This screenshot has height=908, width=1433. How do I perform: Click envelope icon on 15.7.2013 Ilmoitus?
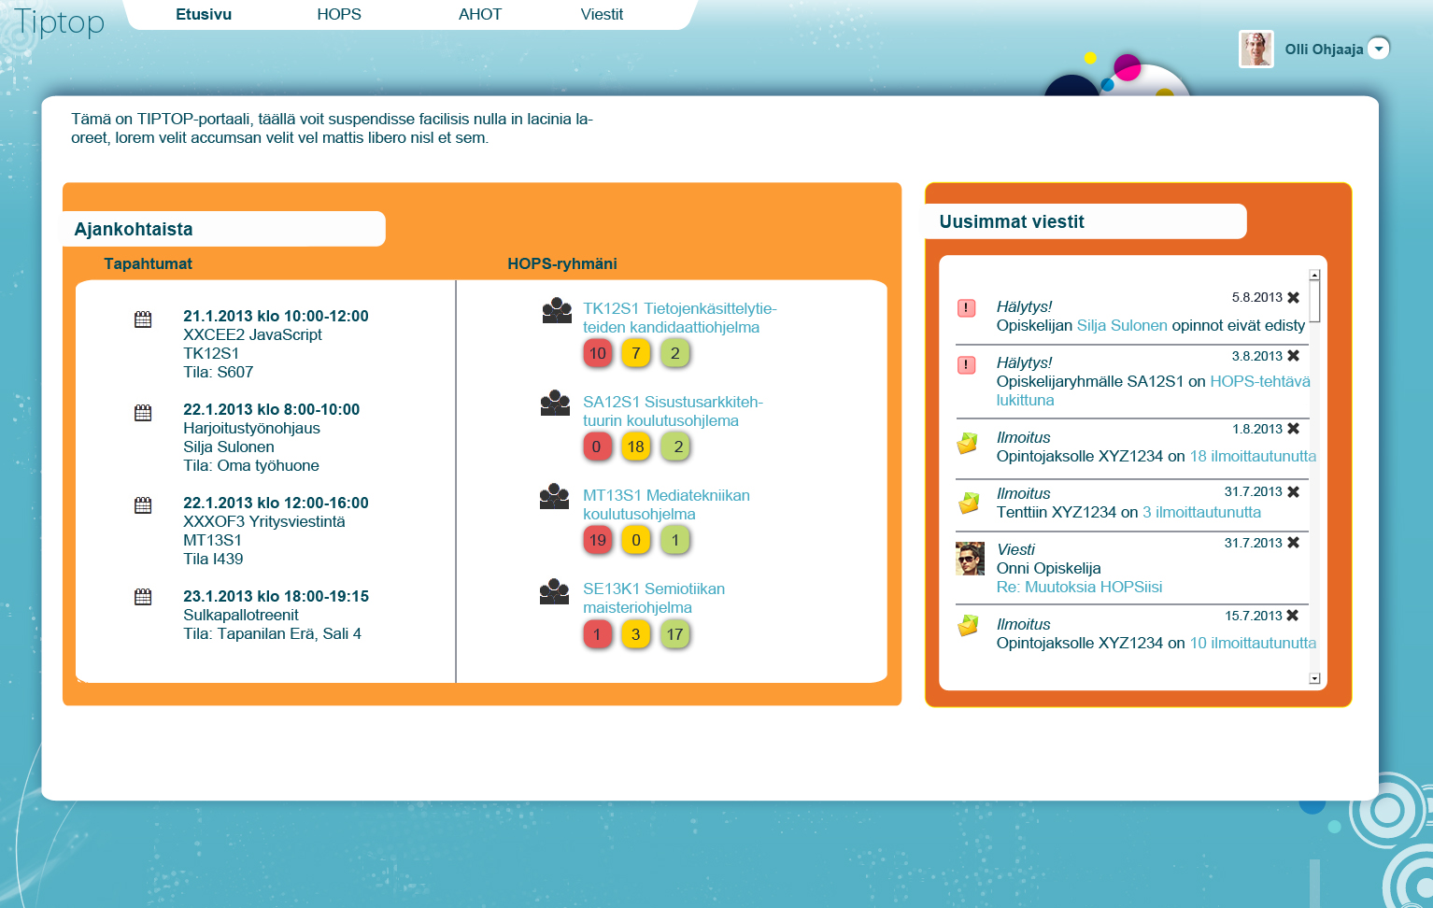tap(968, 625)
